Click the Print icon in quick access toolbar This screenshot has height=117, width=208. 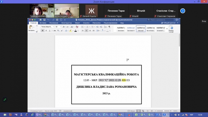[57, 20]
